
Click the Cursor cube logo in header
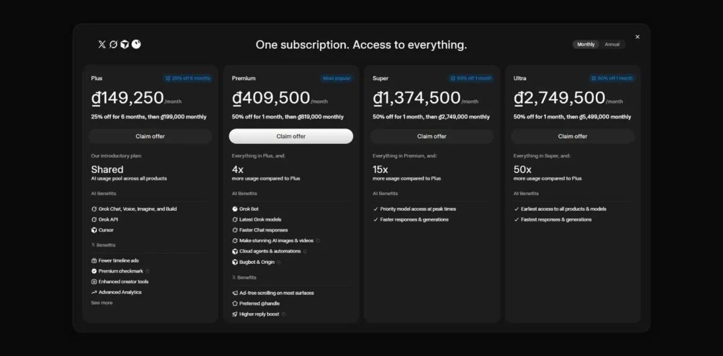124,44
